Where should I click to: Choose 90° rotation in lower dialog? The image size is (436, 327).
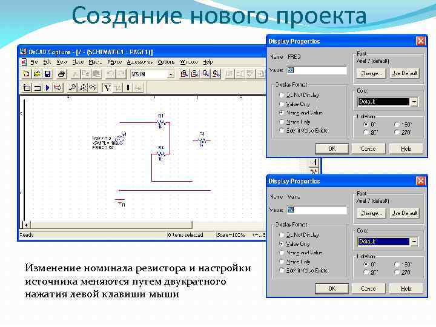(x=366, y=272)
